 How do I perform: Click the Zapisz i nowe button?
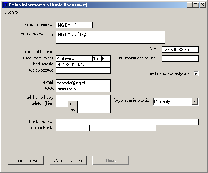(26, 161)
